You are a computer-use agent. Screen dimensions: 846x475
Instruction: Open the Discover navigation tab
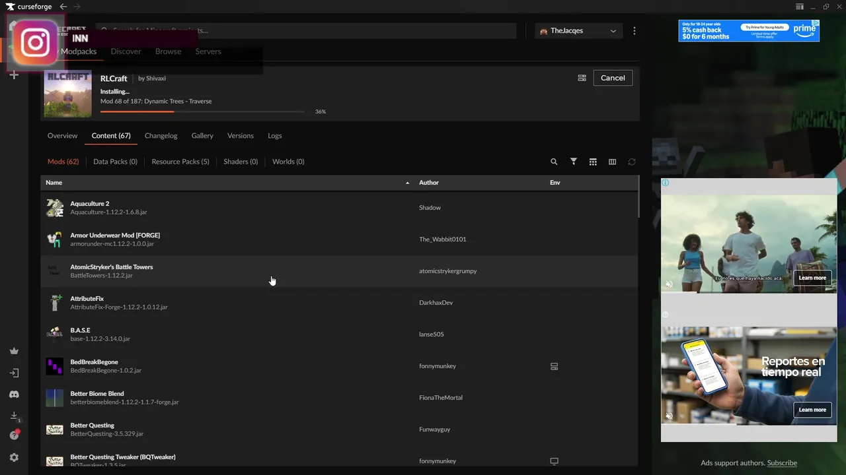(126, 51)
